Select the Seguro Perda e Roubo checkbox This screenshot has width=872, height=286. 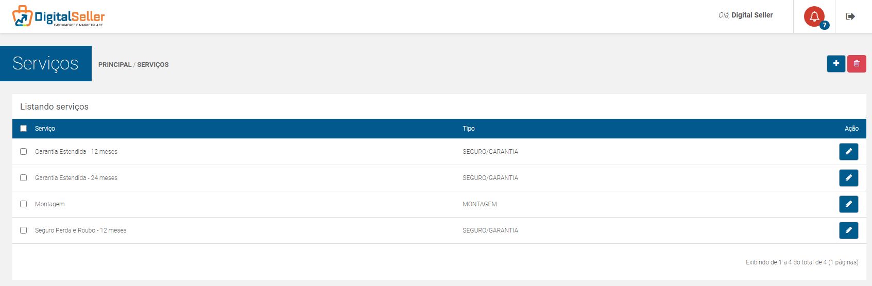(x=23, y=230)
